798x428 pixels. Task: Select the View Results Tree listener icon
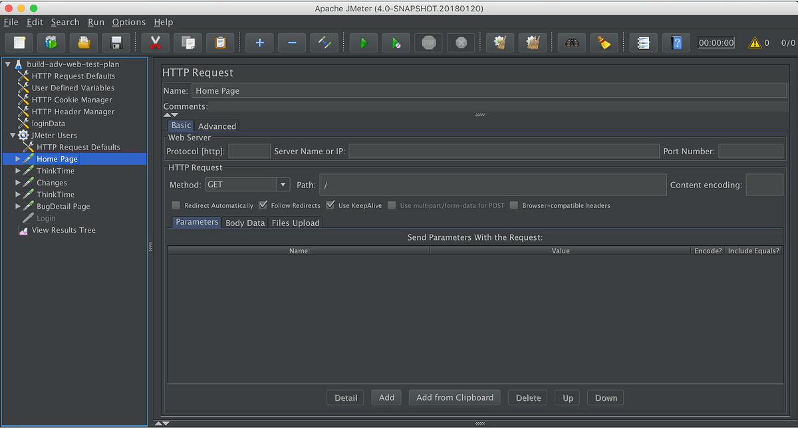24,230
